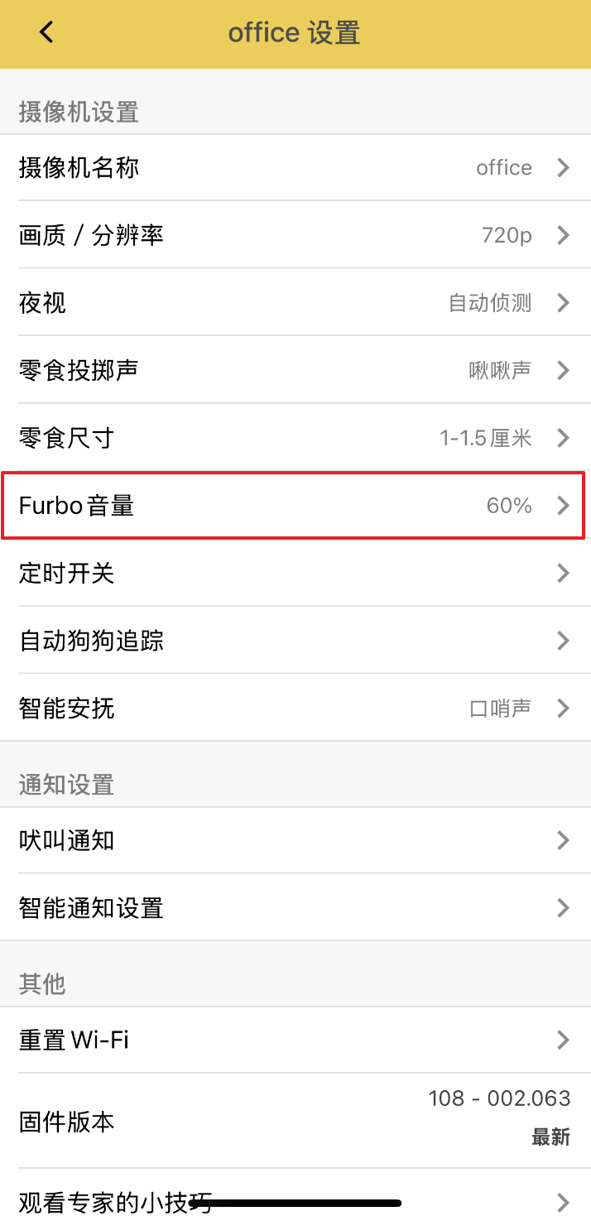Tap the 固件版本 firmware row
This screenshot has width=591, height=1216.
coord(295,1122)
